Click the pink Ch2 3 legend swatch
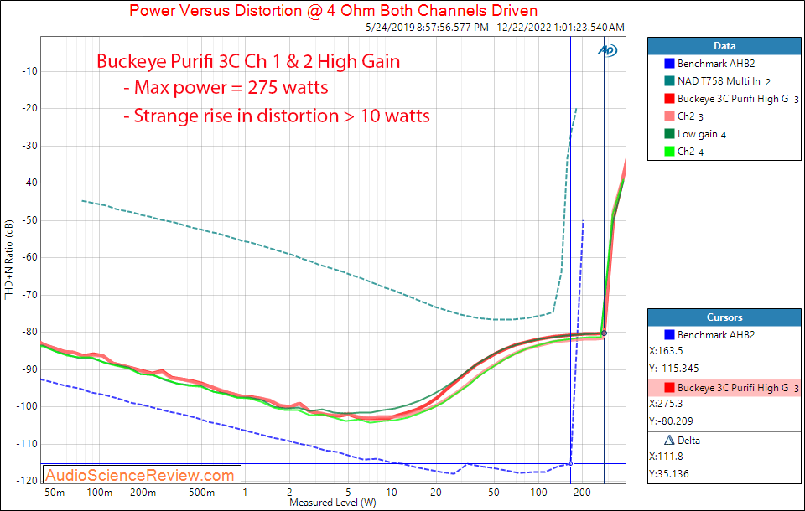Image resolution: width=805 pixels, height=511 pixels. (669, 116)
